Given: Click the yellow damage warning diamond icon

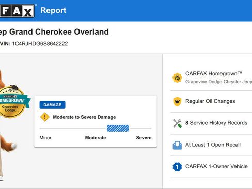Looking at the screenshot, I should click(x=45, y=117).
